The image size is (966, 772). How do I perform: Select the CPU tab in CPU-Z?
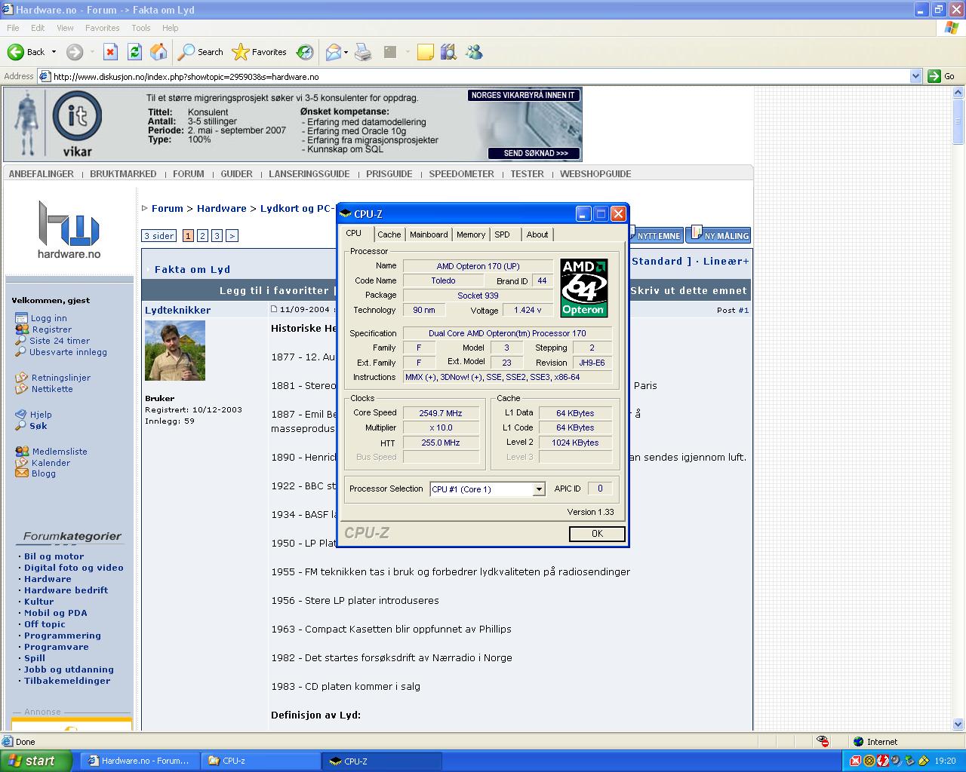(354, 233)
